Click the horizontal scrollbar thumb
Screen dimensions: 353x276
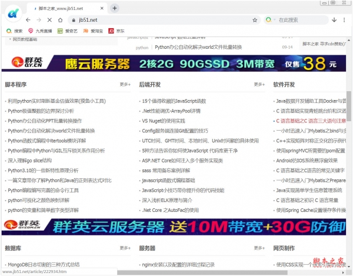[x=202, y=272]
